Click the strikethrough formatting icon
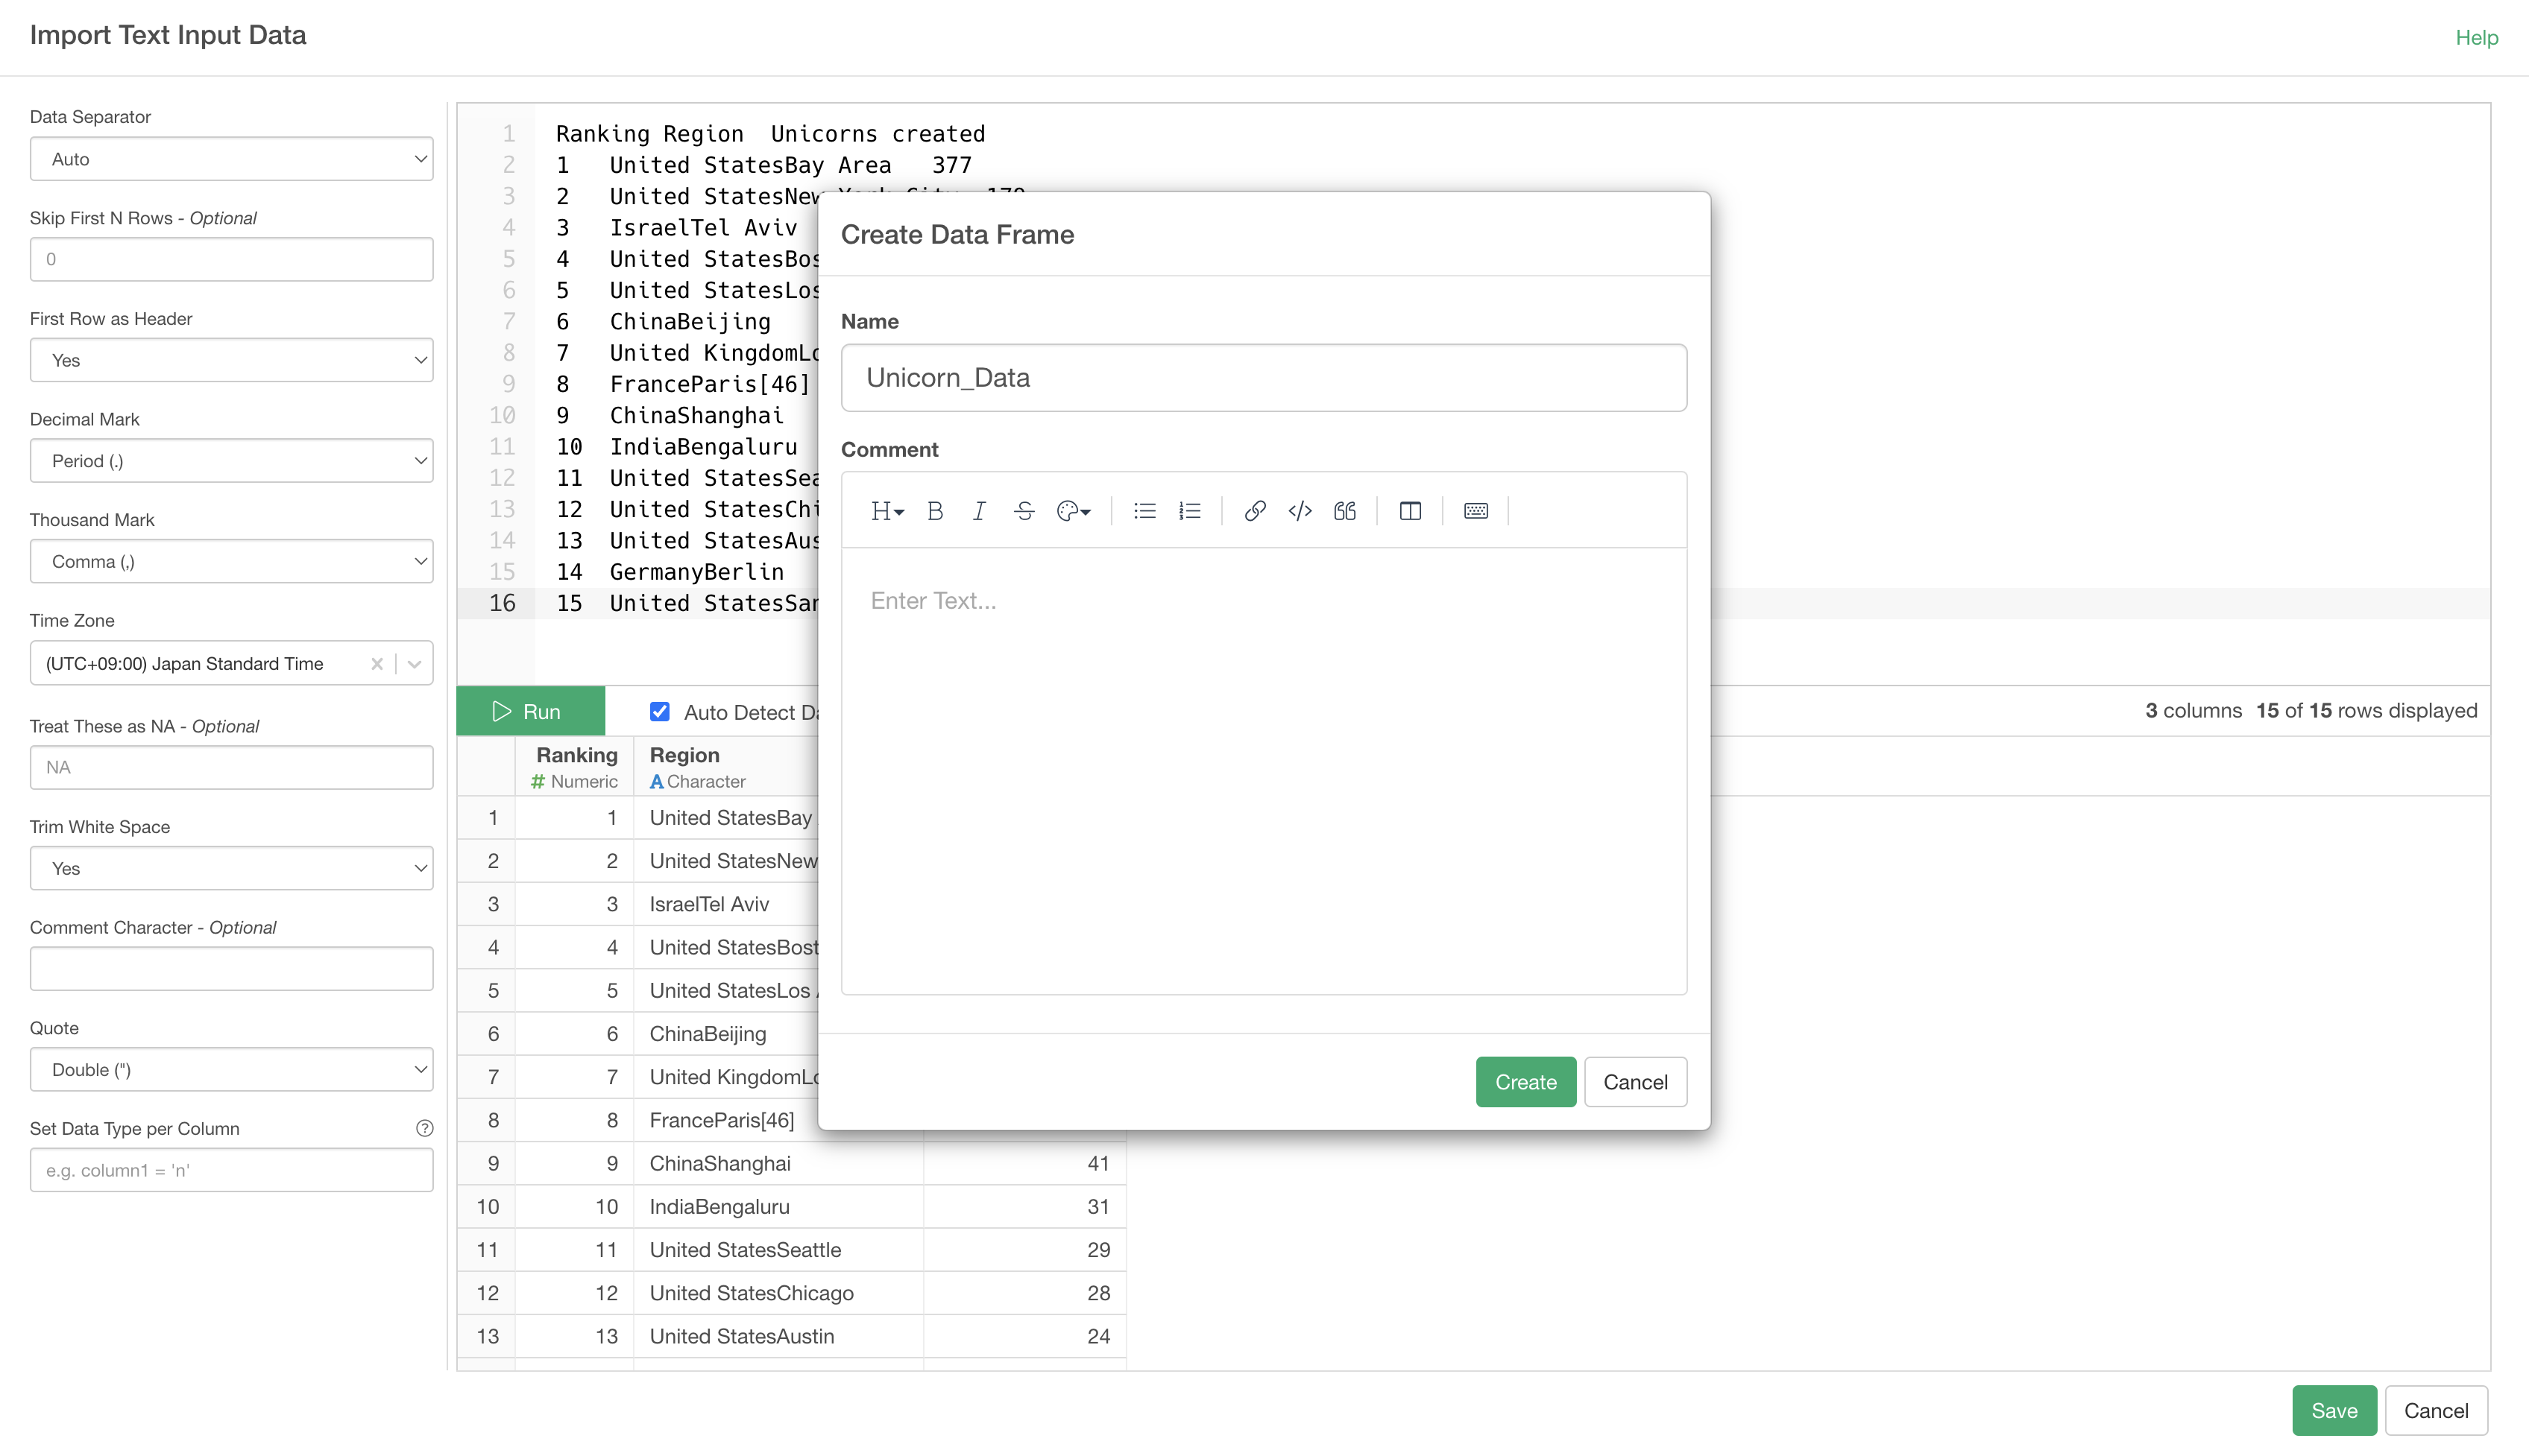The image size is (2529, 1456). pyautogui.click(x=1024, y=511)
